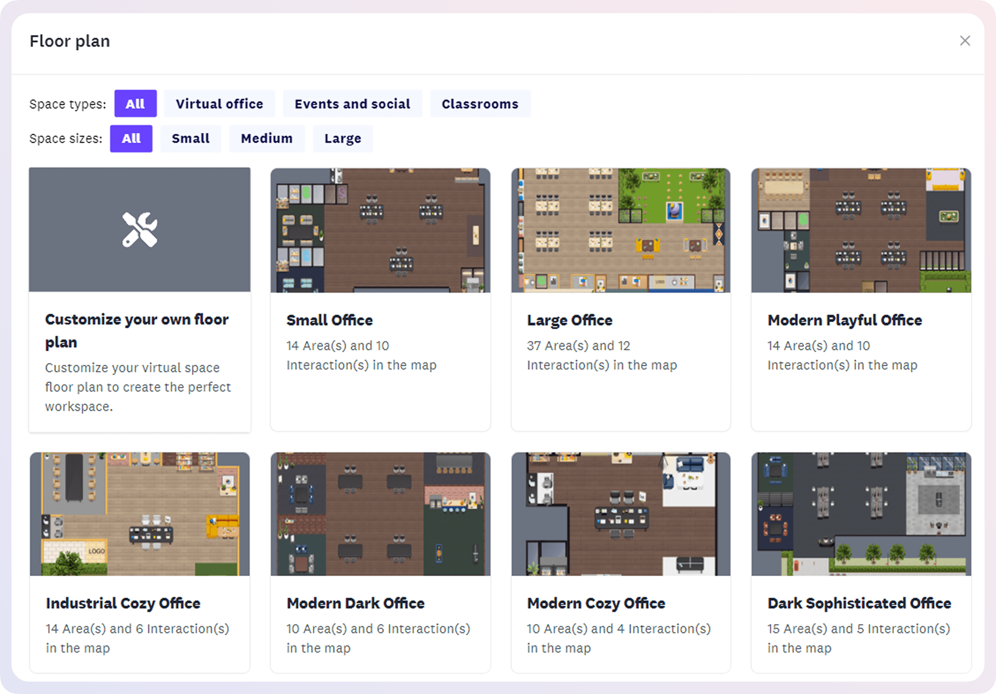
Task: Choose the Large space size filter
Action: (343, 138)
